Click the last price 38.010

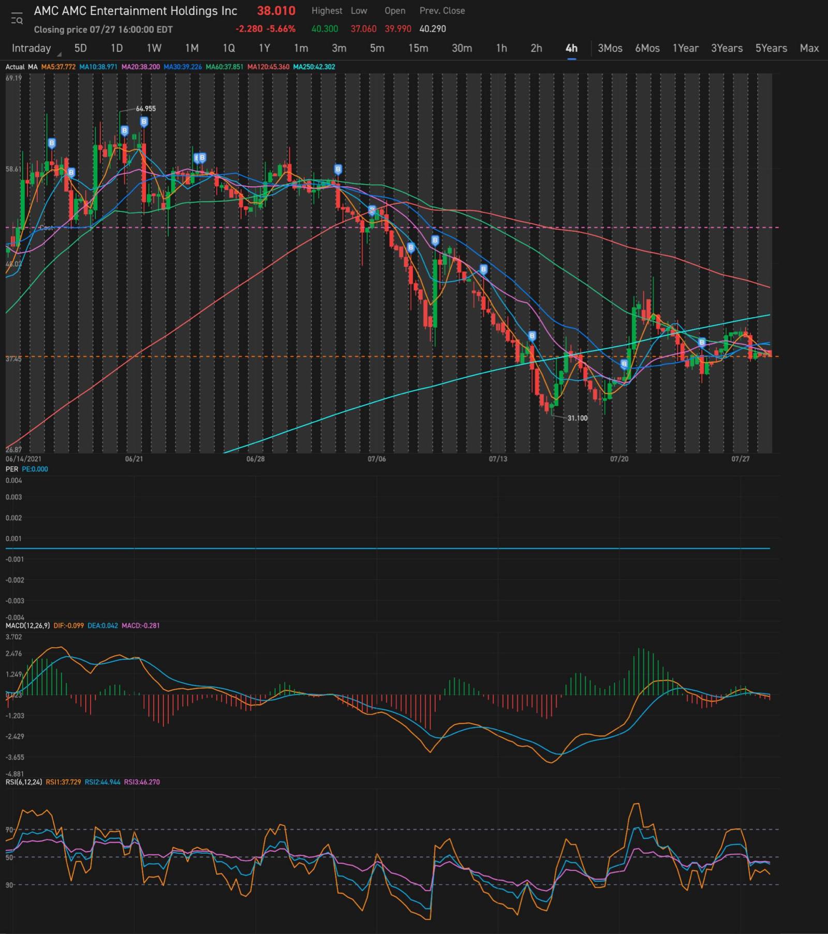pos(276,11)
